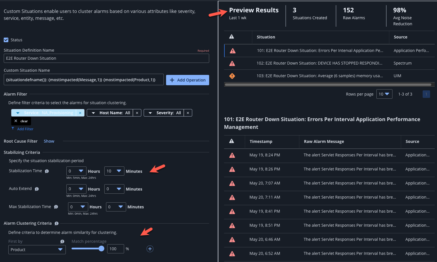
Task: Open the Product dropdown under First by
Action: [x=37, y=250]
